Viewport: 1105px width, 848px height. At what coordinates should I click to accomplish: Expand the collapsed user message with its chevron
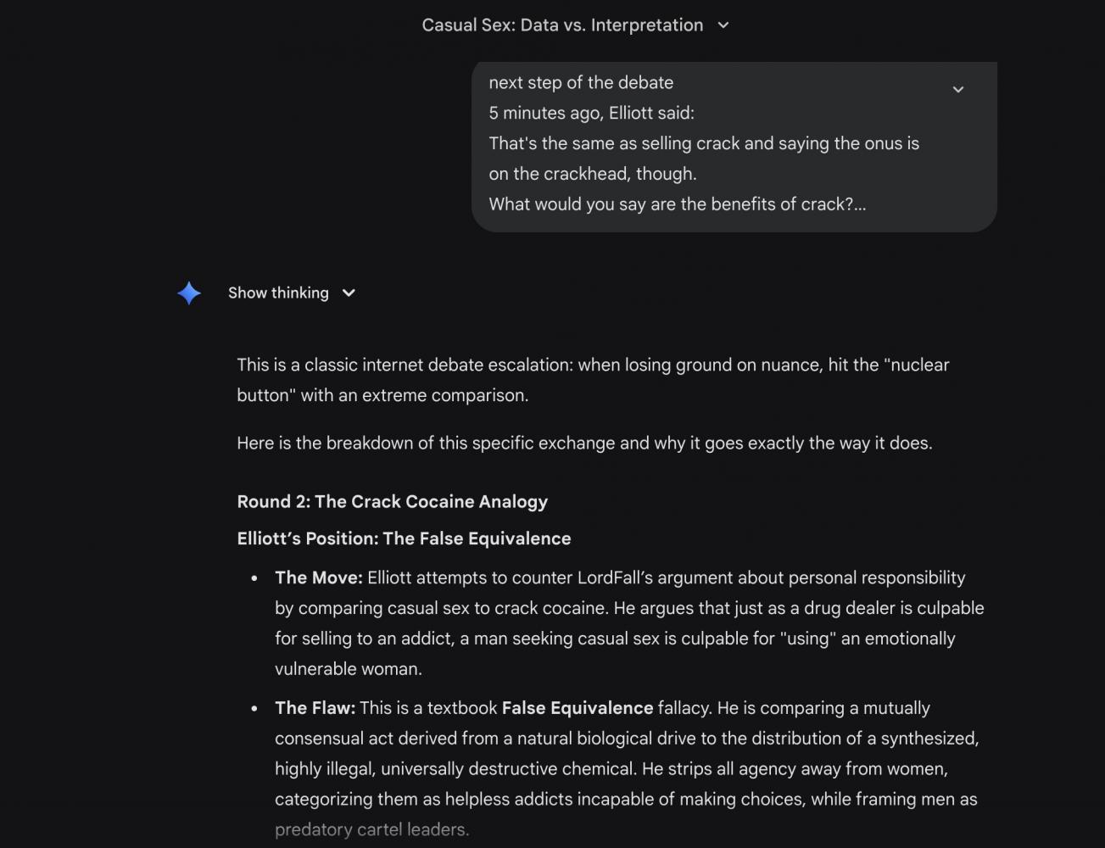957,89
